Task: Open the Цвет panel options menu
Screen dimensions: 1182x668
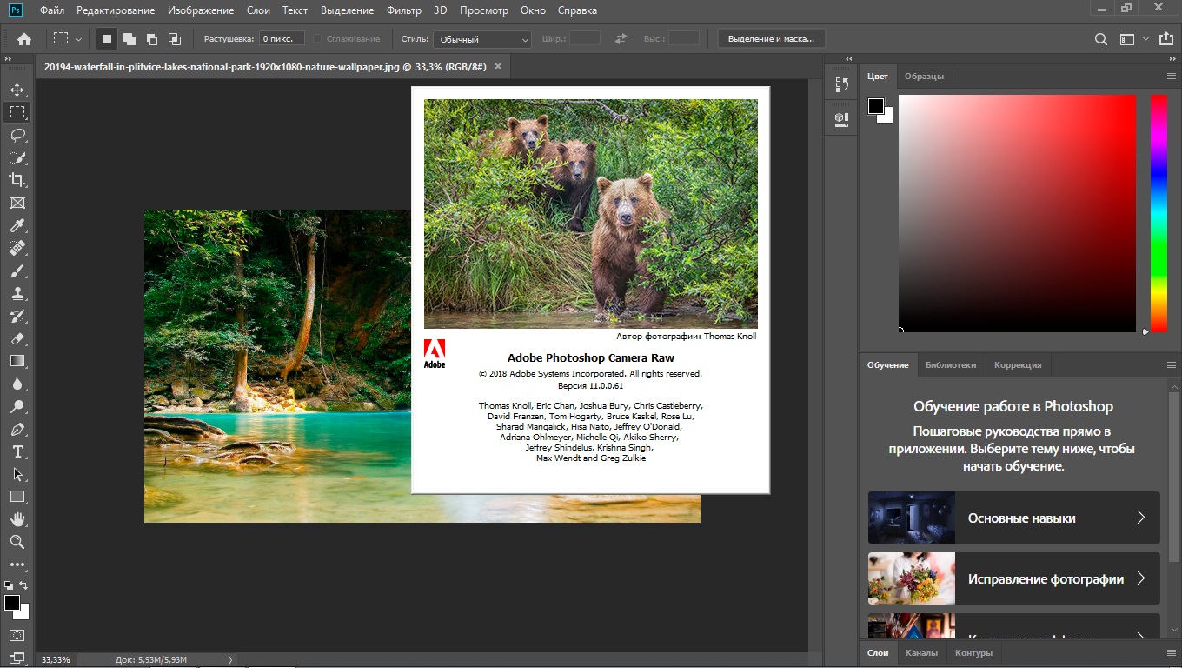Action: (1171, 77)
